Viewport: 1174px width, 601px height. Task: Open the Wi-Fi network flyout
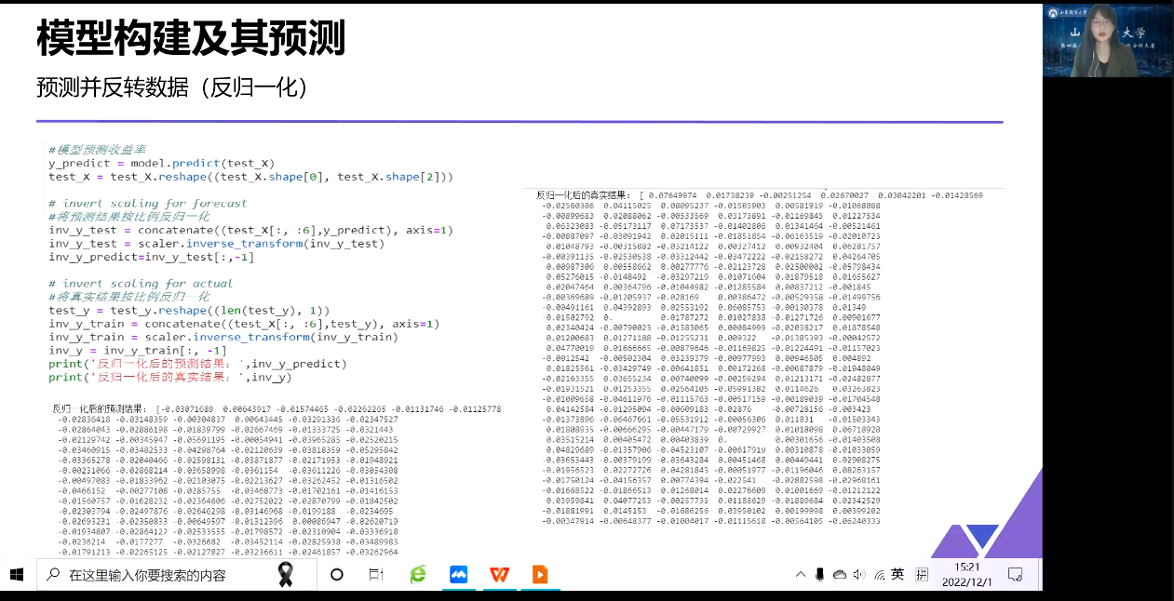[x=879, y=575]
